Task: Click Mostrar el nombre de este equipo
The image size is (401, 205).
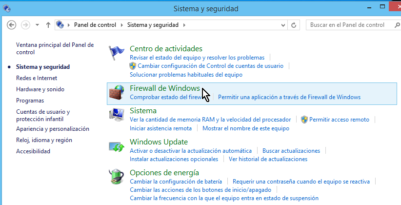Action: pos(246,128)
